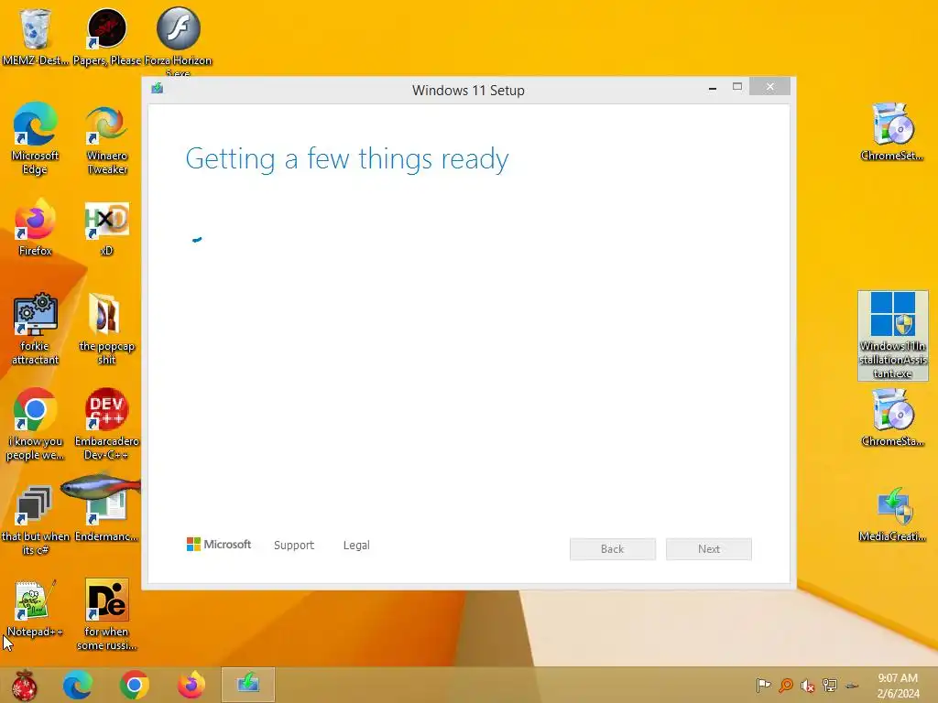Open Google Chrome from the taskbar
Viewport: 938px width, 703px height.
(134, 685)
